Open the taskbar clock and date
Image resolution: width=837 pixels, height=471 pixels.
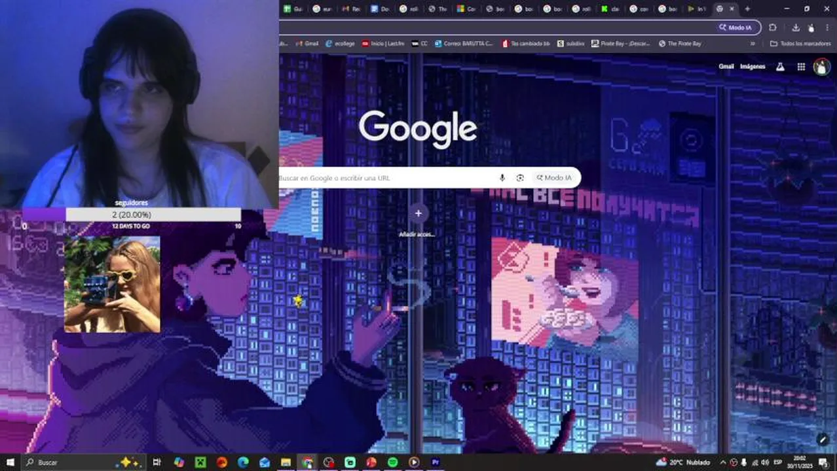[x=800, y=462]
